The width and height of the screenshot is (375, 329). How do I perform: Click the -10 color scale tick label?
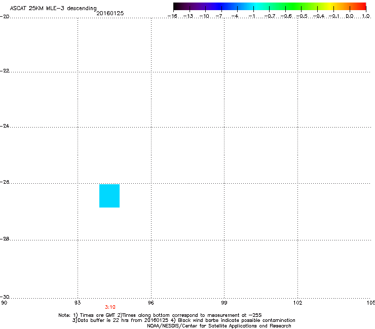click(x=204, y=16)
